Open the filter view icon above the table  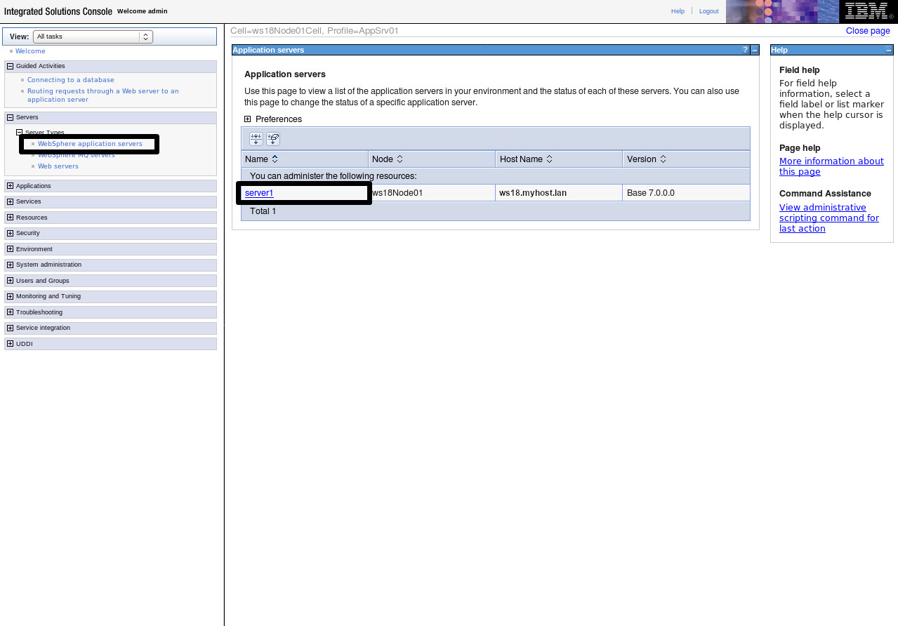coord(256,139)
